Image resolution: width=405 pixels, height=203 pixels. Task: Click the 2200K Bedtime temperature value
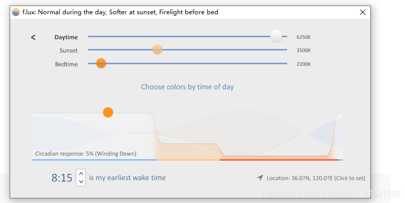[303, 64]
